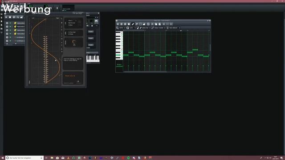Click the add beat/bassline icon in Song Editor

coord(14,17)
